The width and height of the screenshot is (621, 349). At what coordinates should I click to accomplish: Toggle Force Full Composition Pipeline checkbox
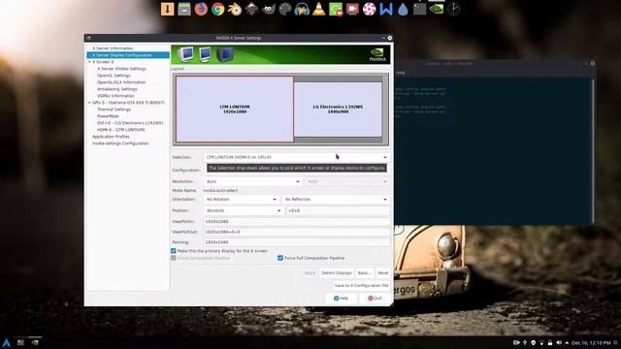click(280, 258)
